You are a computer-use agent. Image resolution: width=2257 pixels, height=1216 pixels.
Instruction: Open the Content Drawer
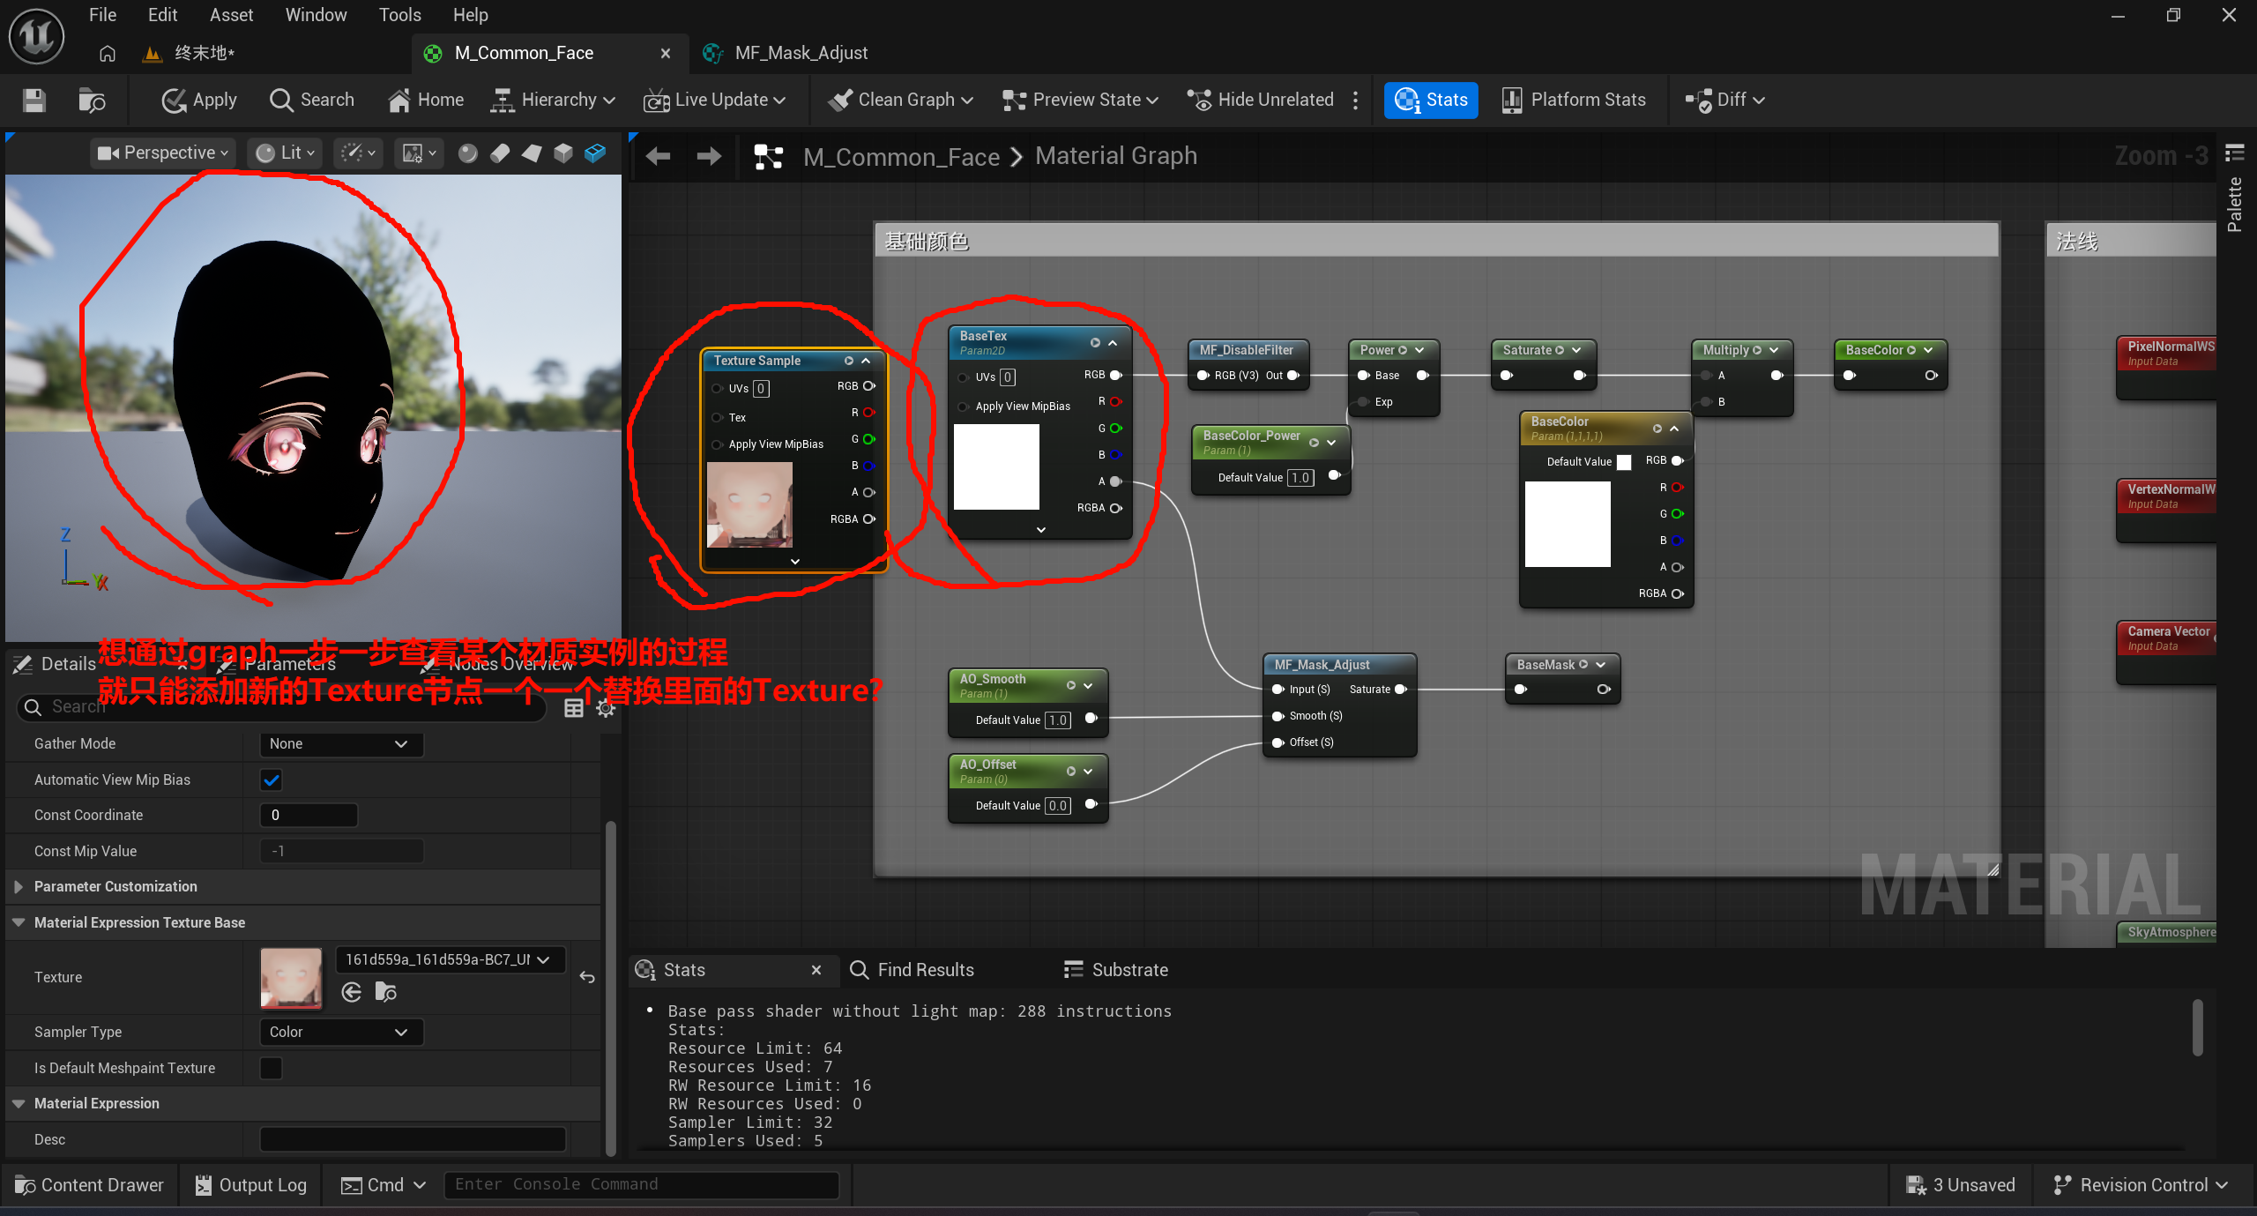[89, 1185]
